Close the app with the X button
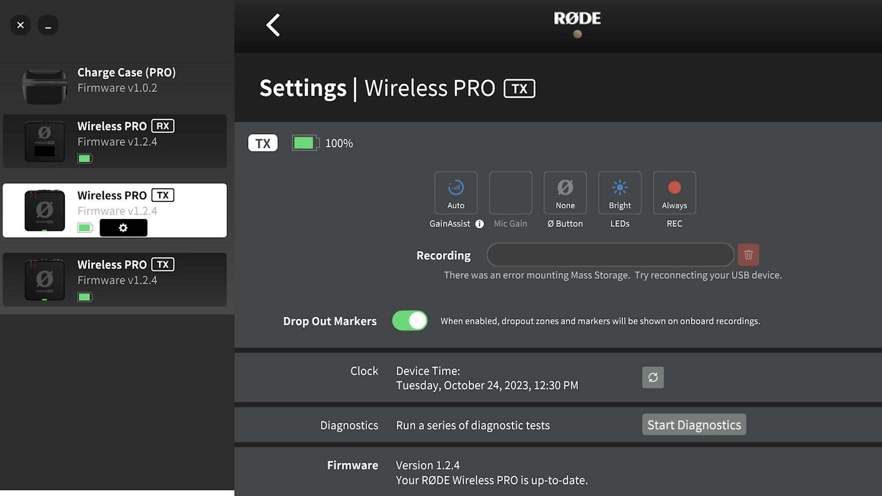Screen dimensions: 882x496 (20, 25)
